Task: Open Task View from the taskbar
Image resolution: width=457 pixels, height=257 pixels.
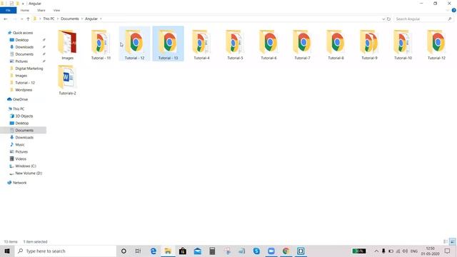Action: point(138,251)
